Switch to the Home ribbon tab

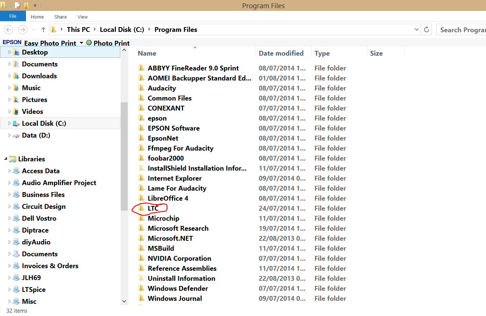pyautogui.click(x=37, y=17)
